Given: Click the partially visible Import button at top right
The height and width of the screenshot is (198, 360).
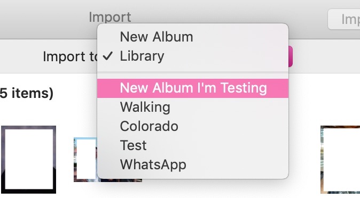Looking at the screenshot, I should (x=344, y=19).
